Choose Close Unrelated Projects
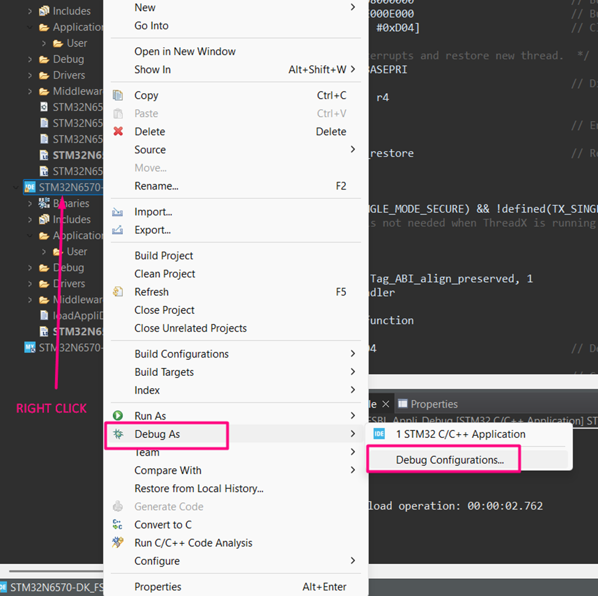This screenshot has height=596, width=598. pos(236,328)
